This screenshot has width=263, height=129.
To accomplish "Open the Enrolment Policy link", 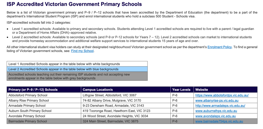I will coord(219,47).
